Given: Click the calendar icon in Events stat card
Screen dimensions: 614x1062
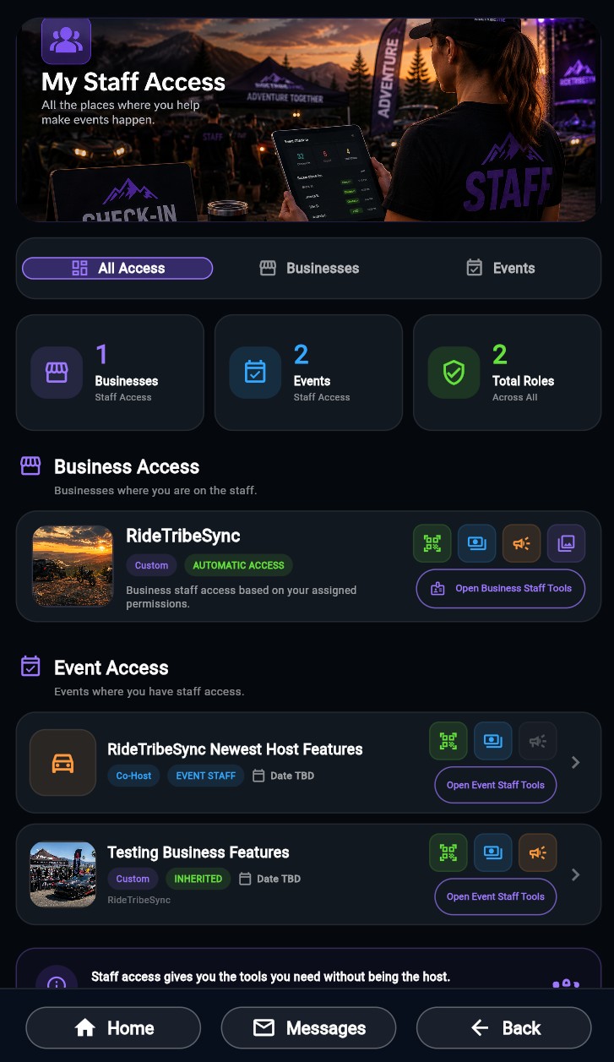Looking at the screenshot, I should (255, 373).
